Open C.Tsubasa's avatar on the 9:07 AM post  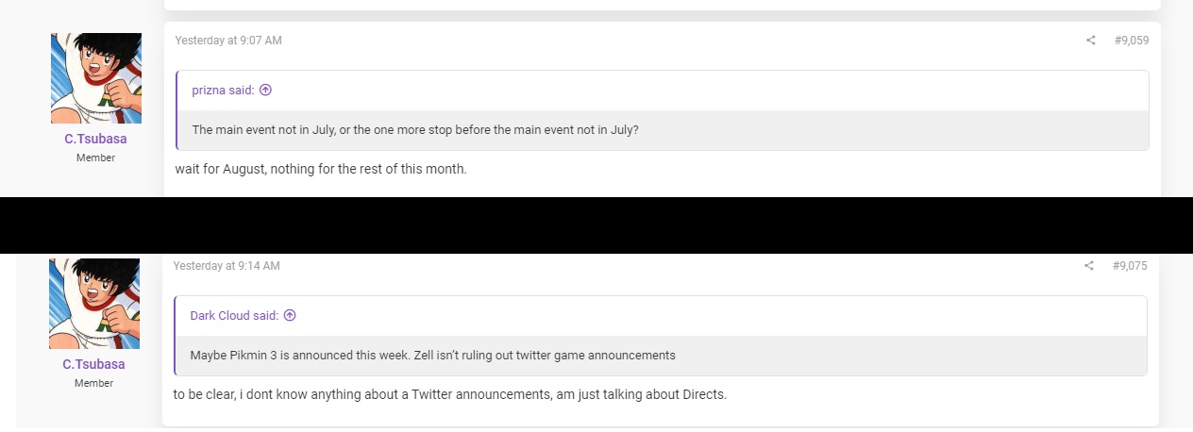click(96, 78)
